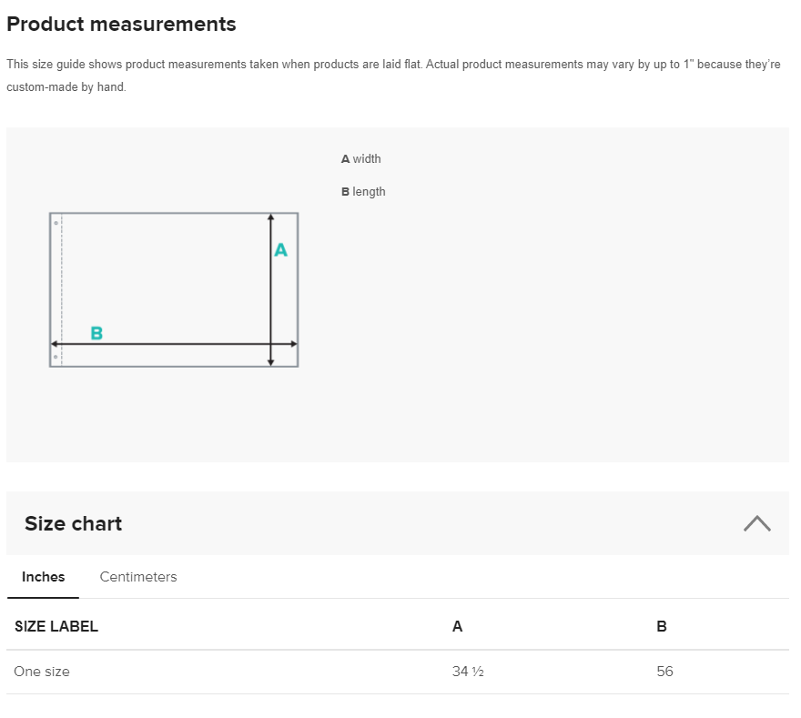801x718 pixels.
Task: Click the teal B label in diagram
Action: pyautogui.click(x=96, y=334)
